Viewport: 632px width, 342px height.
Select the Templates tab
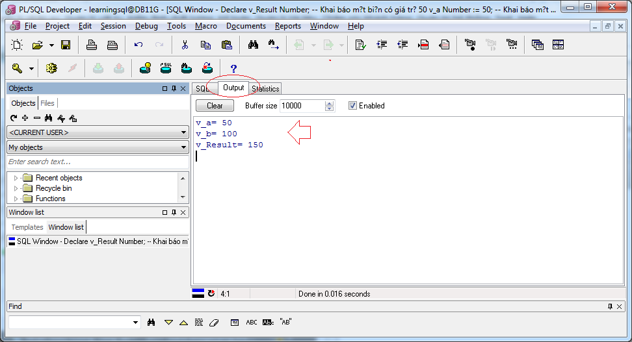(27, 227)
